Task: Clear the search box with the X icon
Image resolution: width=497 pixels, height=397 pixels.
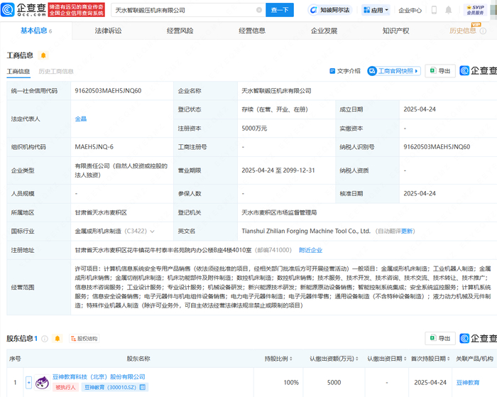Action: (259, 10)
